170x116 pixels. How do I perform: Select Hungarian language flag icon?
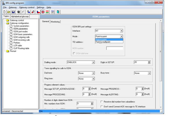(47, 12)
